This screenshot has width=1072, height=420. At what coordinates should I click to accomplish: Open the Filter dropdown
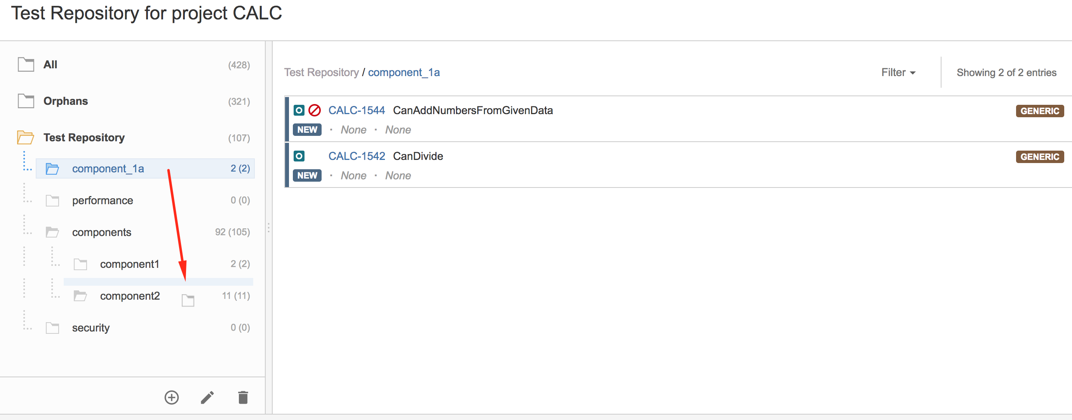[898, 72]
